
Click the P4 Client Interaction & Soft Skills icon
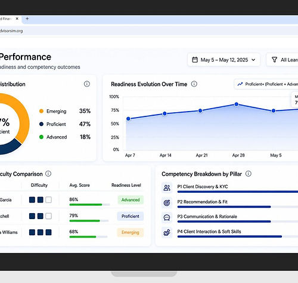[167, 232]
